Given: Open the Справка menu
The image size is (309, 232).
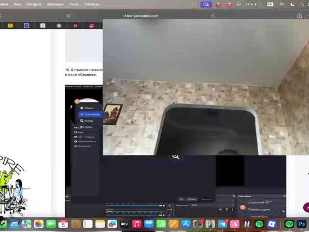Looking at the screenshot, I should tap(92, 4).
